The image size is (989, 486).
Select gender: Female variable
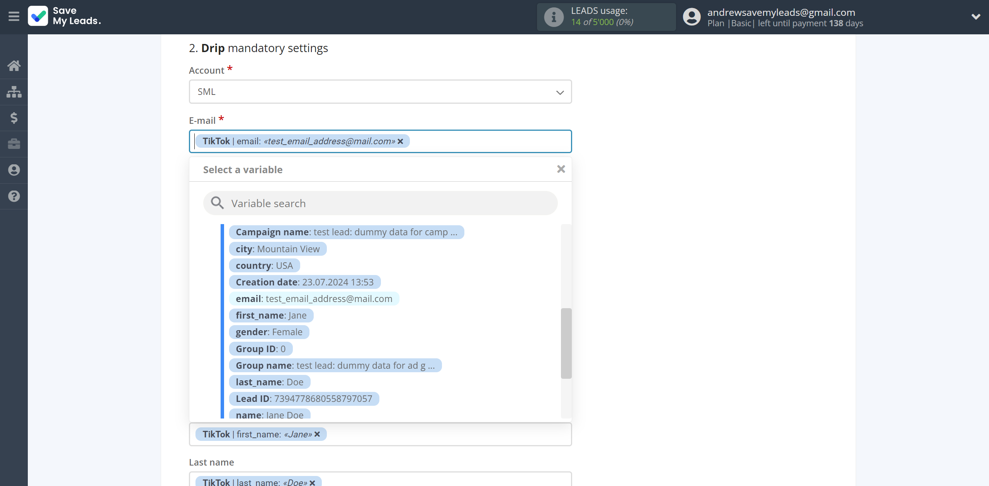pos(269,332)
